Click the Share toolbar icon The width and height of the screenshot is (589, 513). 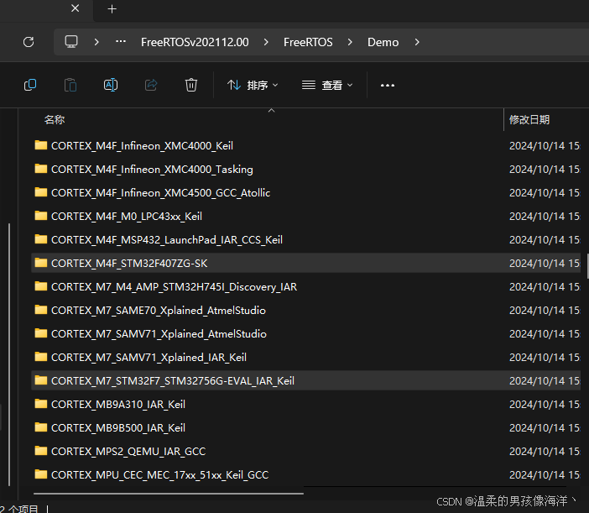click(x=151, y=85)
